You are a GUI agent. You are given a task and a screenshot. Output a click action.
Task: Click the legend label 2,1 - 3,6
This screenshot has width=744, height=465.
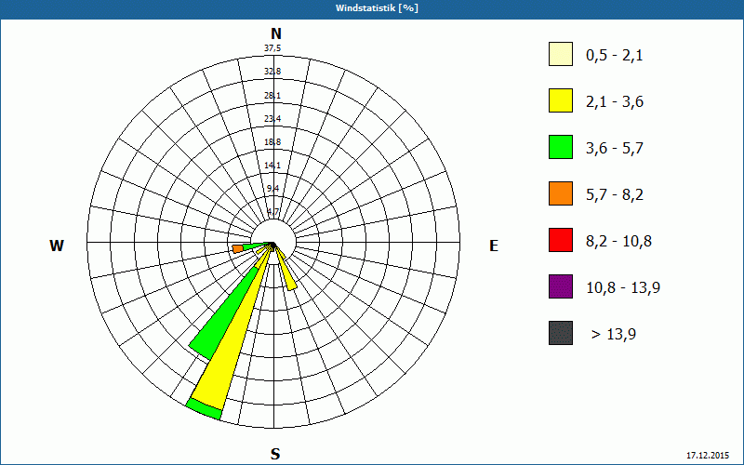coord(615,102)
